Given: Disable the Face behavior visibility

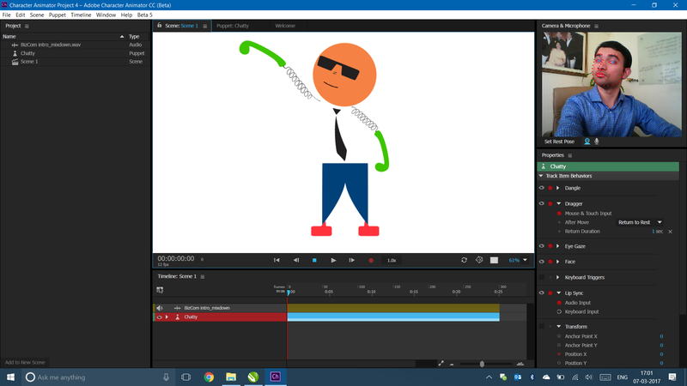Looking at the screenshot, I should [542, 262].
